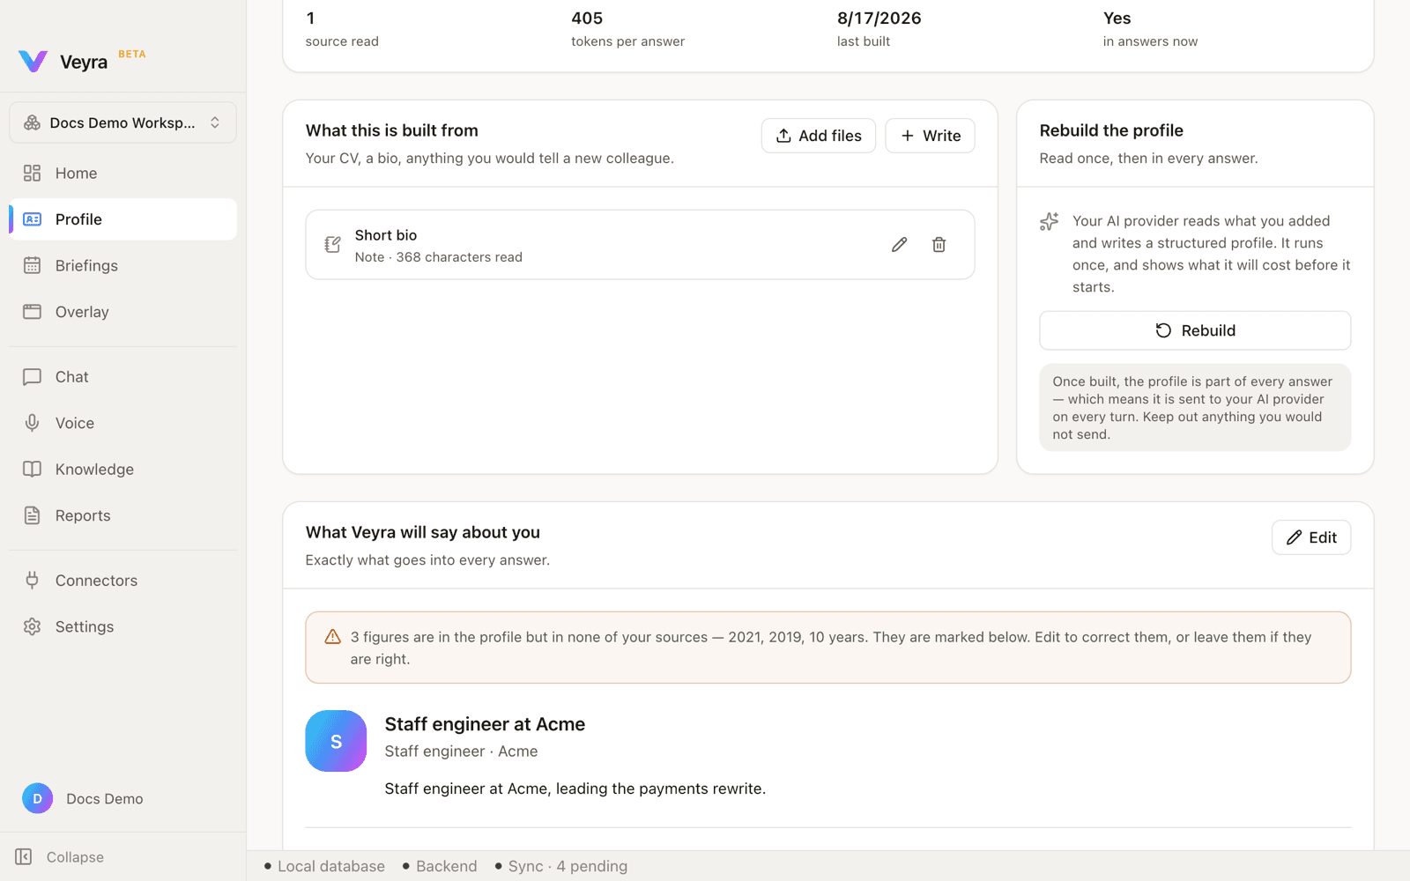Open the Connectors page
Screen dimensions: 1410x881
pos(122,581)
